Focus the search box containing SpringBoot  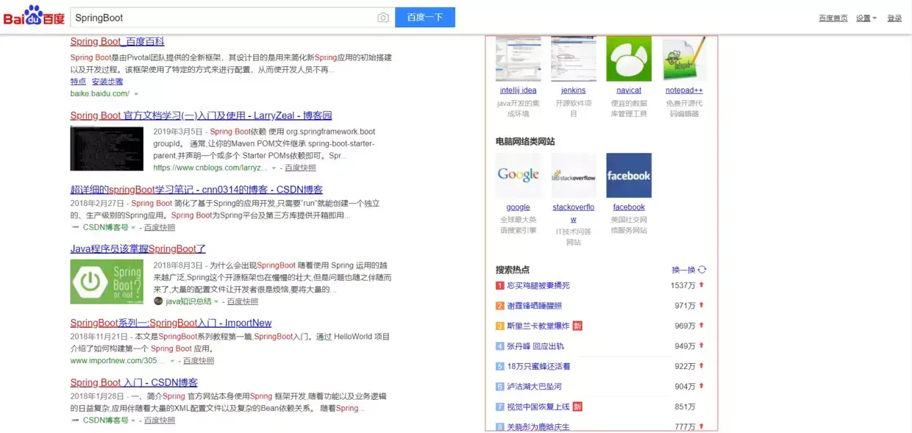232,18
